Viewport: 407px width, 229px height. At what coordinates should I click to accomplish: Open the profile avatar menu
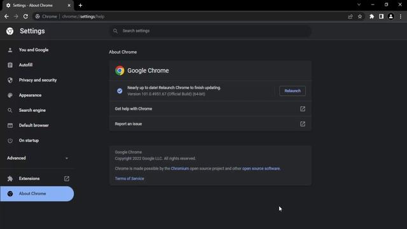(390, 17)
